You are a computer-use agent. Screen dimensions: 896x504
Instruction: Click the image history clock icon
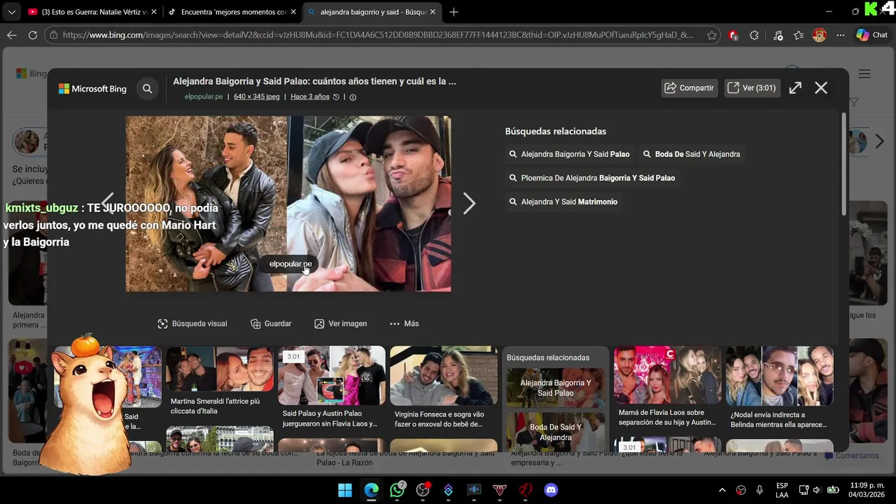[x=336, y=97]
